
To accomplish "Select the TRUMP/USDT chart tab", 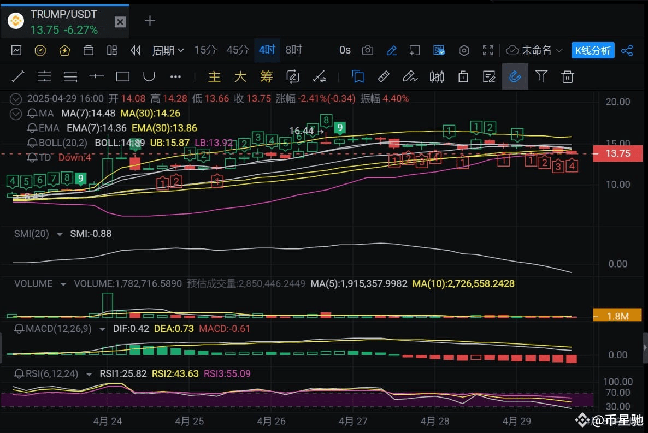I will pos(66,22).
